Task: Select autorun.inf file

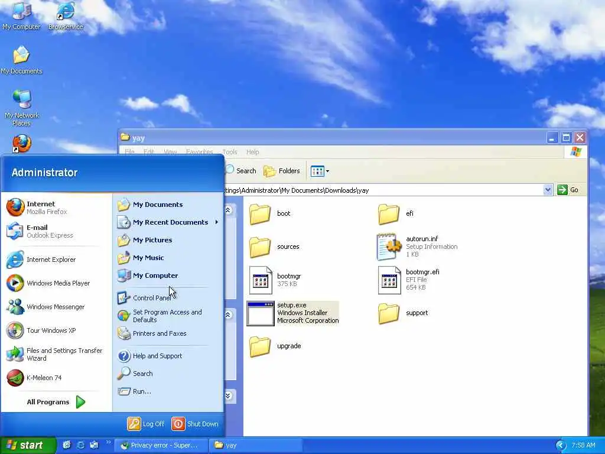Action: [x=417, y=247]
